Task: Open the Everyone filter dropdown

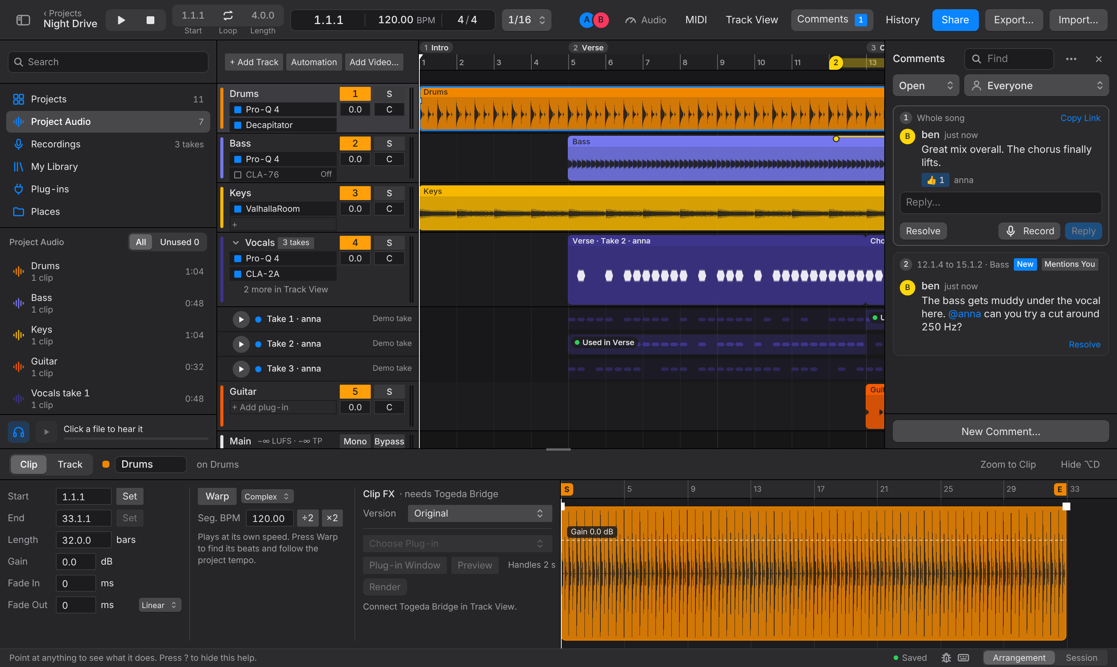Action: [x=1036, y=85]
